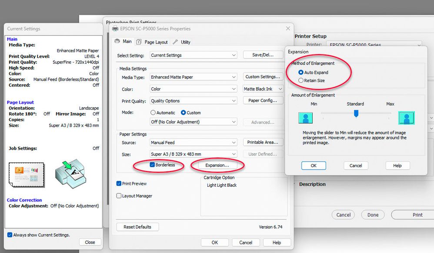The image size is (434, 253).
Task: Open the Matte Black Ink dropdown
Action: 263,89
